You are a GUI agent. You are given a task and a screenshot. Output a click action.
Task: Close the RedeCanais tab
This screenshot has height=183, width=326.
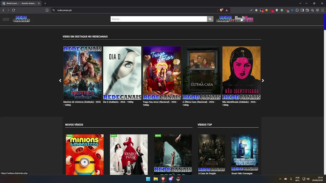tap(39, 3)
